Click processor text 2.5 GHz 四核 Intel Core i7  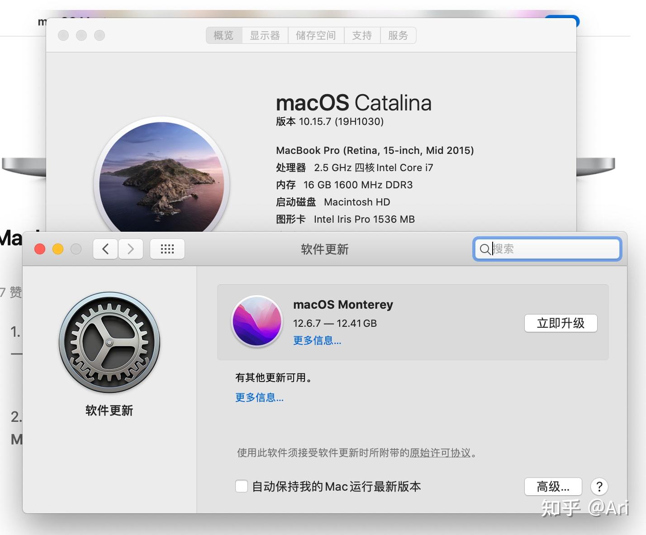[374, 167]
